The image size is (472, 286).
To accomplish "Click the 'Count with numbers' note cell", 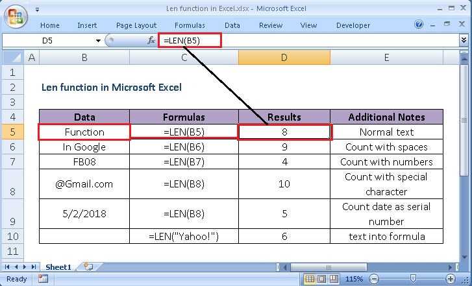I will 386,161.
